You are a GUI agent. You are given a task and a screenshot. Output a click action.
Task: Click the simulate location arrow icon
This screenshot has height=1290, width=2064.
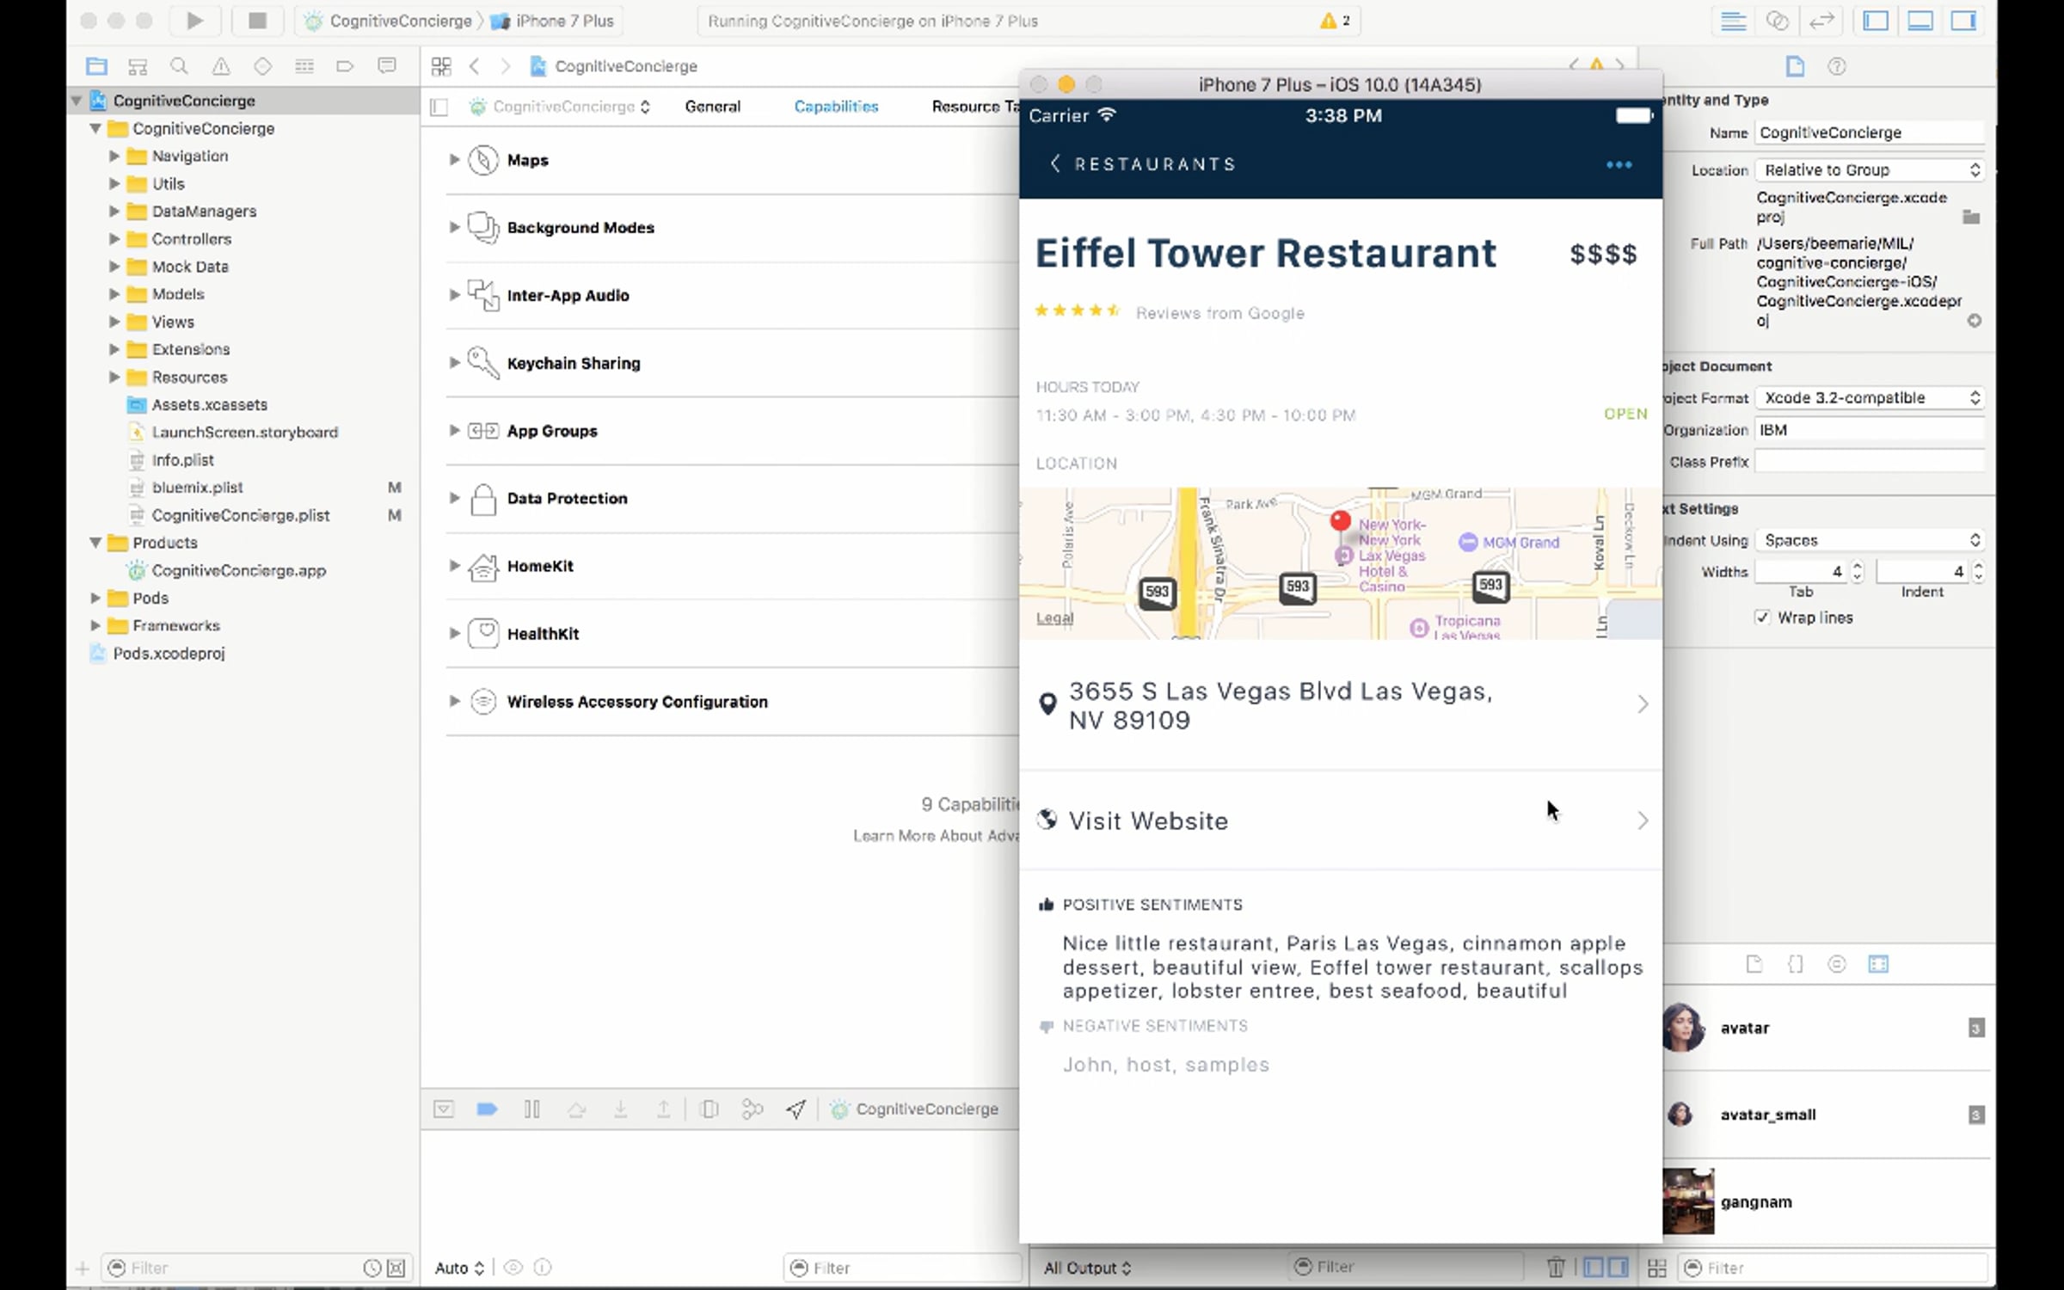click(796, 1109)
